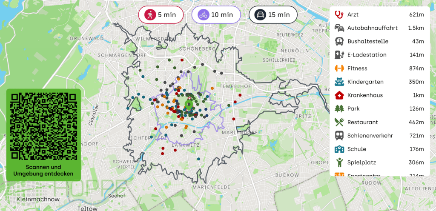Click the 306m distance for Spielplatz
Screen dimensions: 436x211
coord(416,163)
